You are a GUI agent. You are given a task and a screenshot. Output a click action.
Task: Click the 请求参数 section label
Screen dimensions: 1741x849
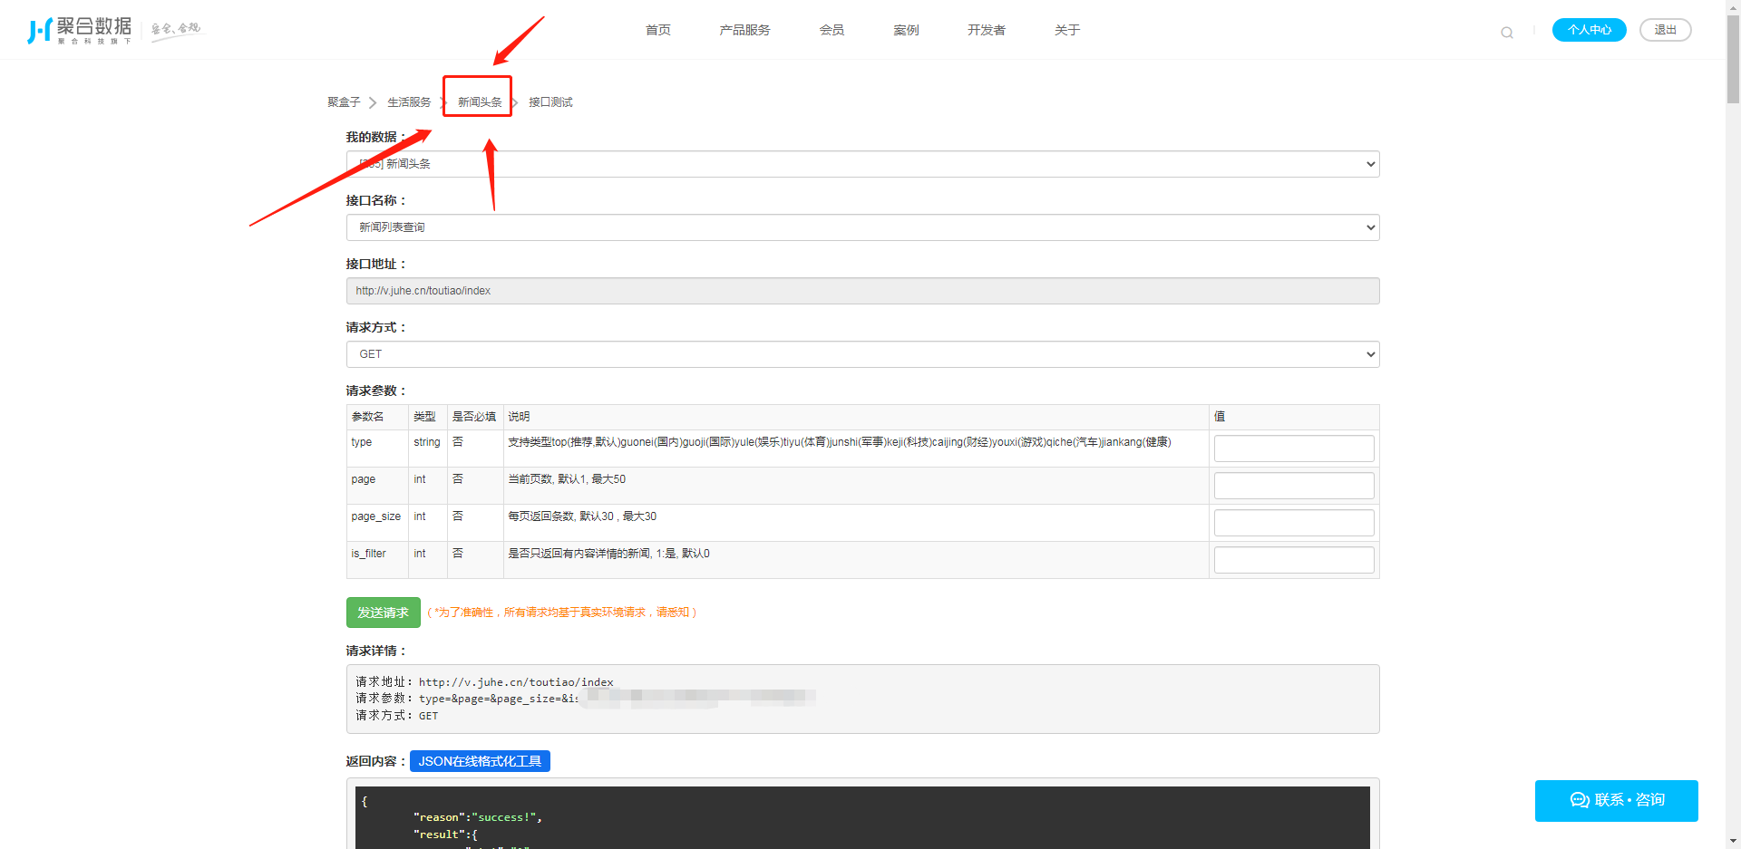pyautogui.click(x=375, y=391)
